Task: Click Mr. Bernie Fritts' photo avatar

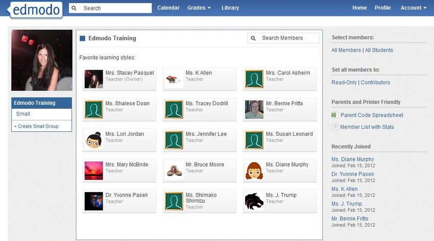Action: pos(254,110)
